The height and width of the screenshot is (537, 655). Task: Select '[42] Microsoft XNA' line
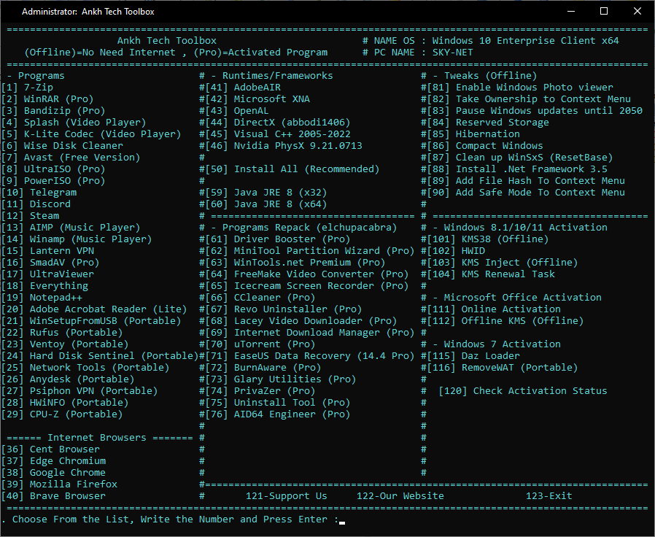[x=257, y=99]
